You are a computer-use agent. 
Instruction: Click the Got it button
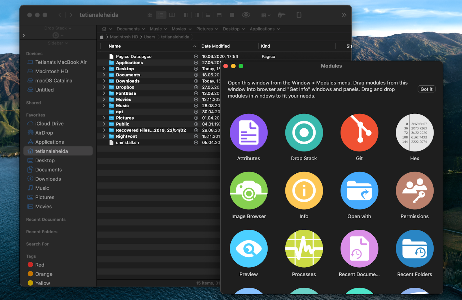(426, 89)
